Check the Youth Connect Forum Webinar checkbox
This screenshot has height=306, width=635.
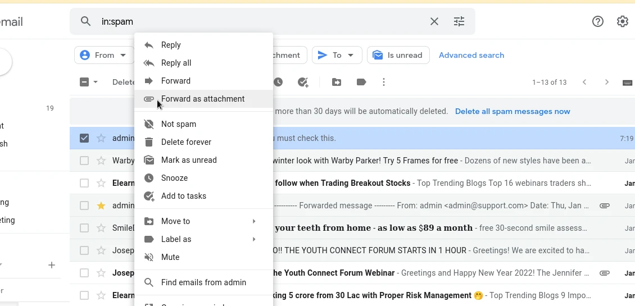[x=84, y=273]
